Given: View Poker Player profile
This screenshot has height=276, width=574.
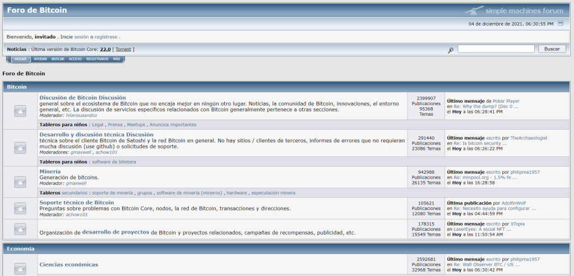Looking at the screenshot, I should pyautogui.click(x=506, y=101).
